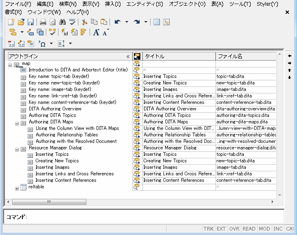This screenshot has width=297, height=235.
Task: Increase font size with the large A icon
Action: [96, 32]
